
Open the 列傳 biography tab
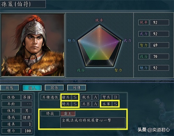click(x=77, y=88)
